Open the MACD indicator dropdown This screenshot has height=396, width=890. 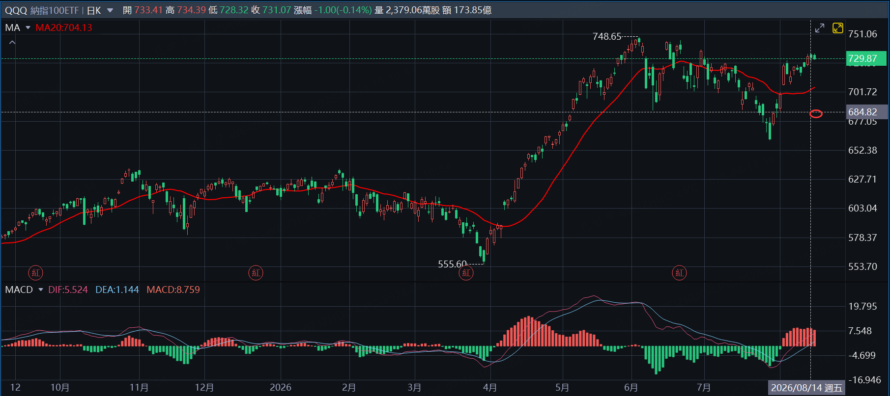pyautogui.click(x=41, y=290)
